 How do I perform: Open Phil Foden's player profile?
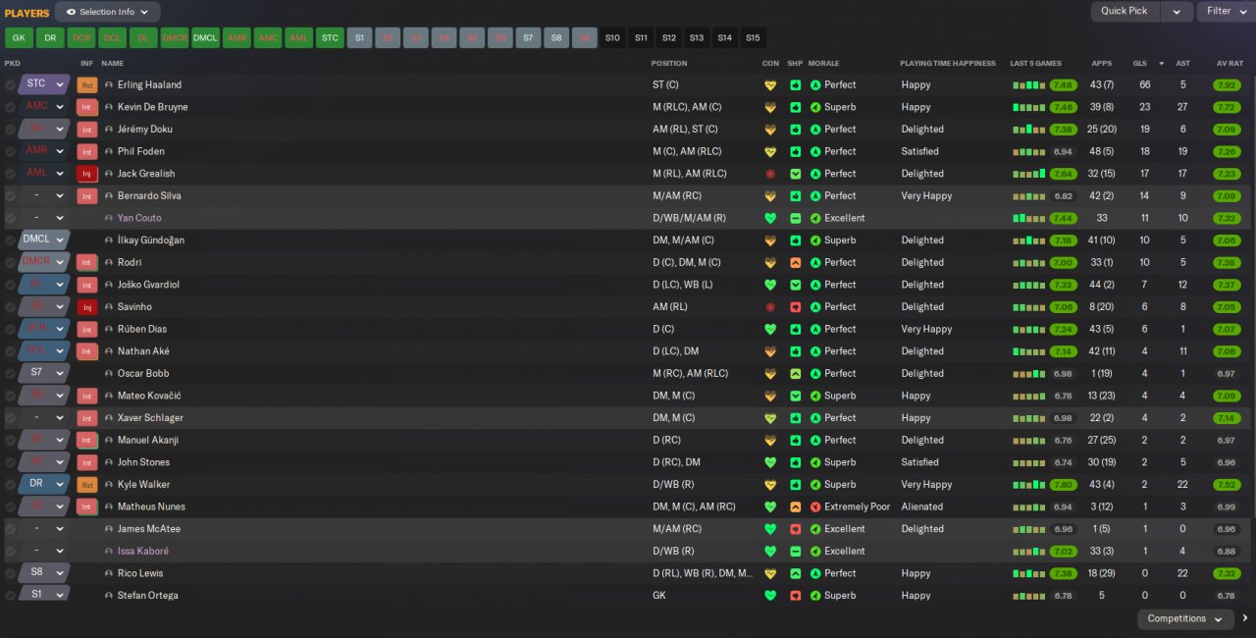[141, 151]
